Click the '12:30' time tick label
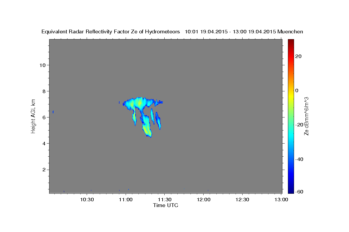 (242, 200)
